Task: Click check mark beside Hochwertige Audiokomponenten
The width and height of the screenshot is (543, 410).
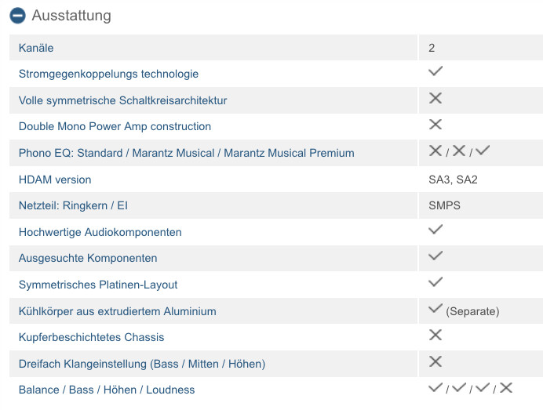Action: point(435,229)
